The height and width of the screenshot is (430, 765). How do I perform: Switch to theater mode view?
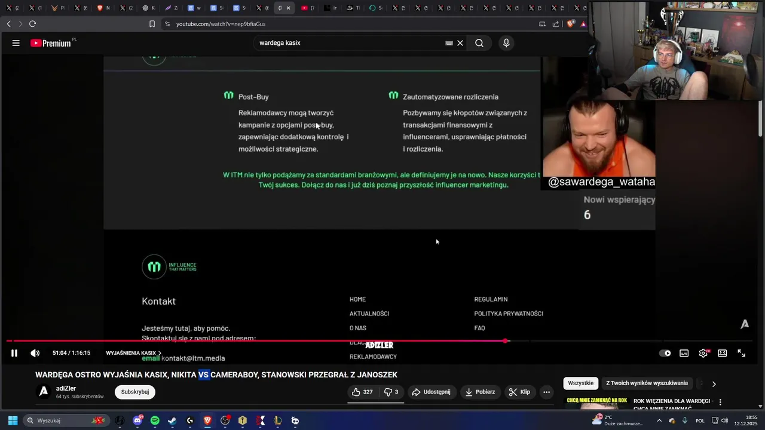(723, 353)
